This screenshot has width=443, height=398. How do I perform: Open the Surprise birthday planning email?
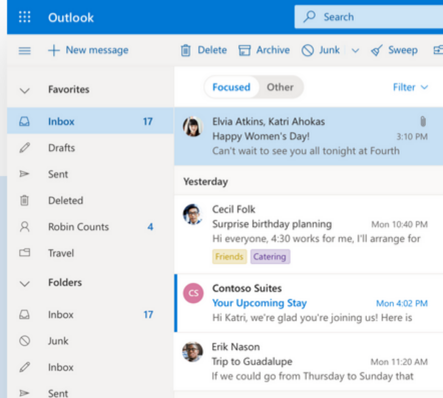(x=308, y=234)
